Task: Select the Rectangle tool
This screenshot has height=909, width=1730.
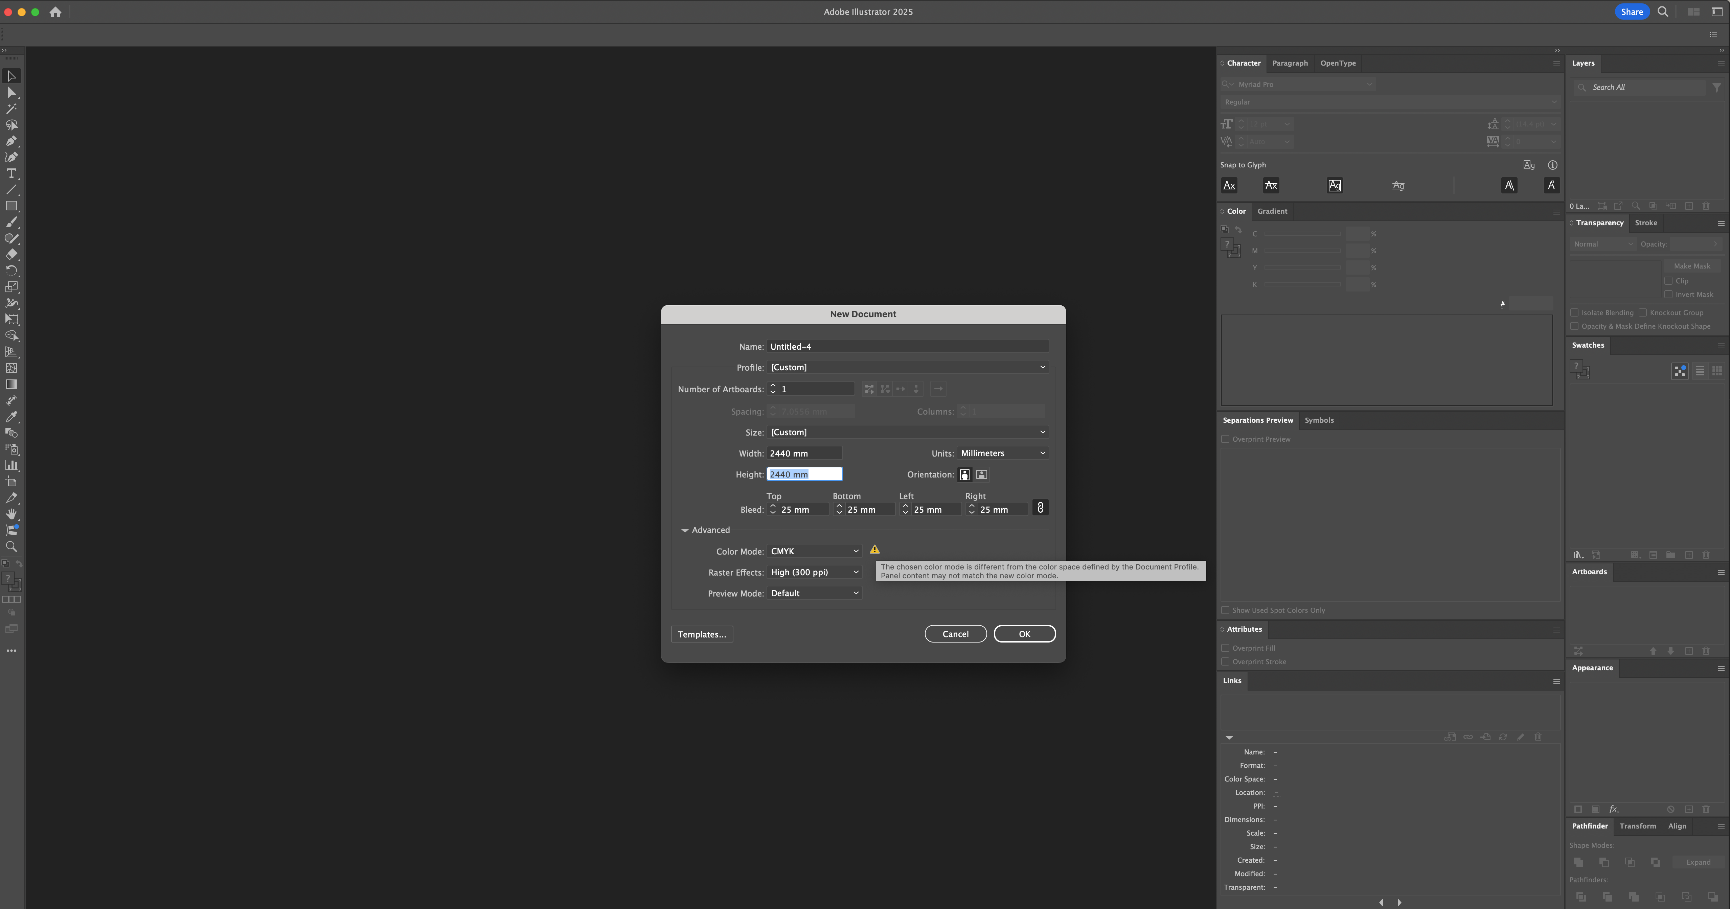Action: click(x=11, y=205)
